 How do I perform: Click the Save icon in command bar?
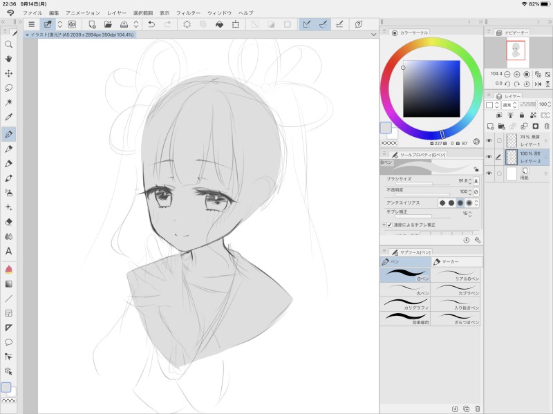124,24
